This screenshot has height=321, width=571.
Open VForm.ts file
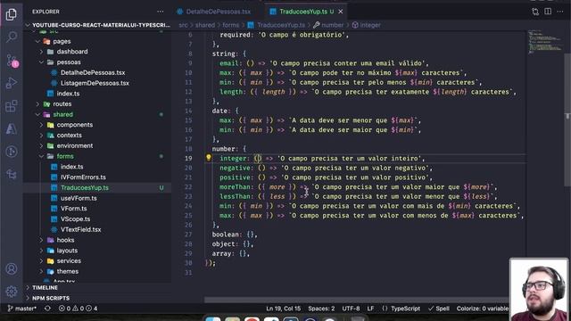73,209
